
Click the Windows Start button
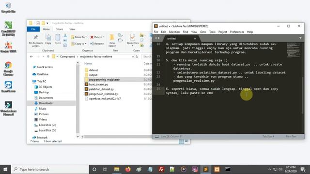(5, 169)
